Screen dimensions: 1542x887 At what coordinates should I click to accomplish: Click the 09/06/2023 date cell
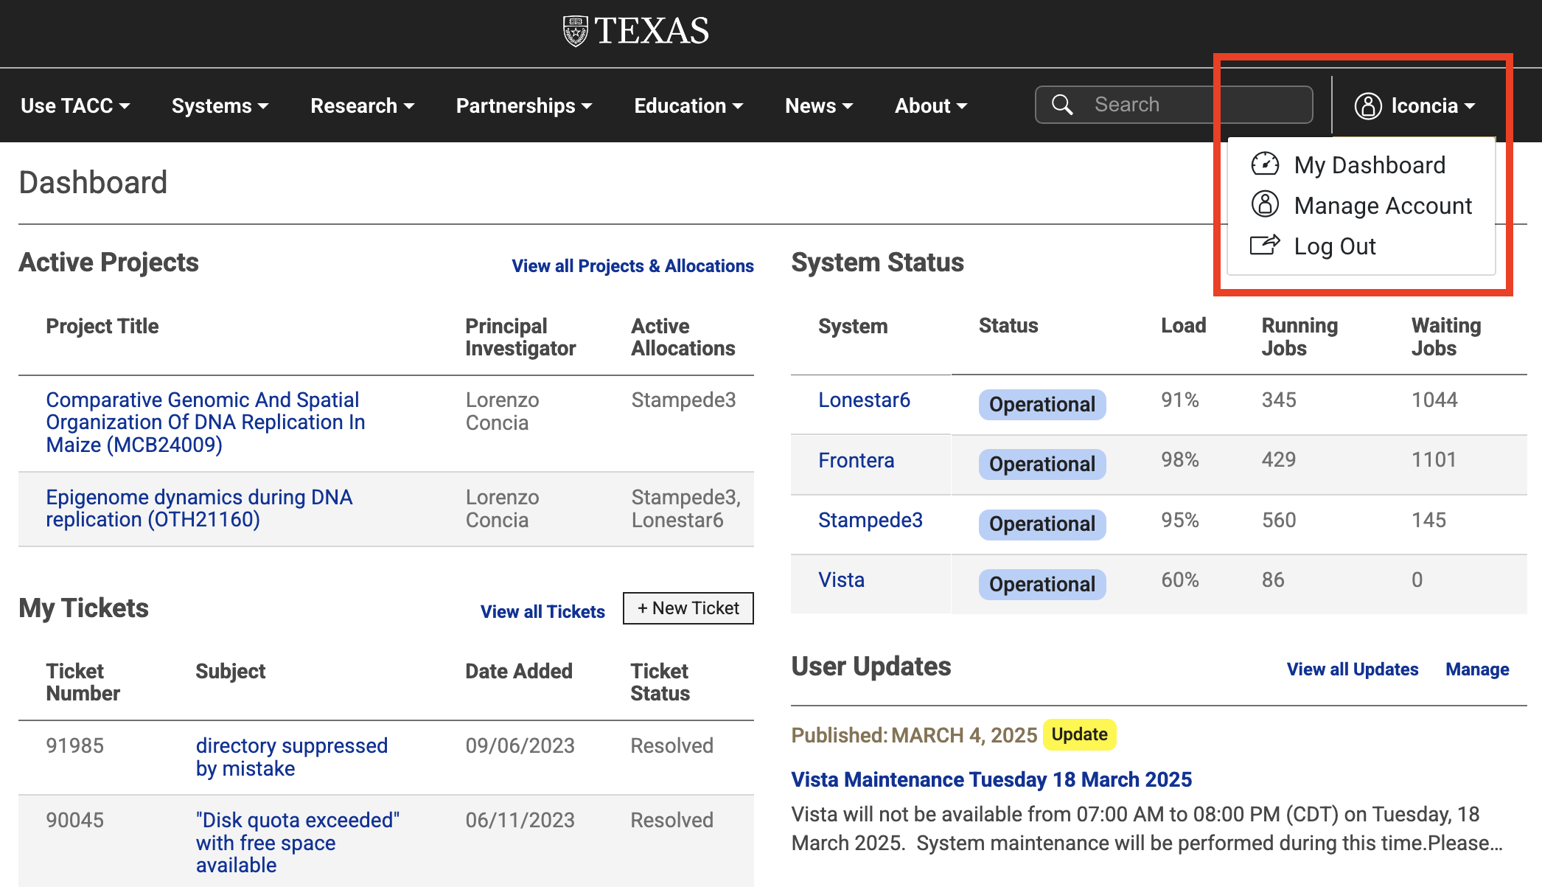pyautogui.click(x=520, y=745)
